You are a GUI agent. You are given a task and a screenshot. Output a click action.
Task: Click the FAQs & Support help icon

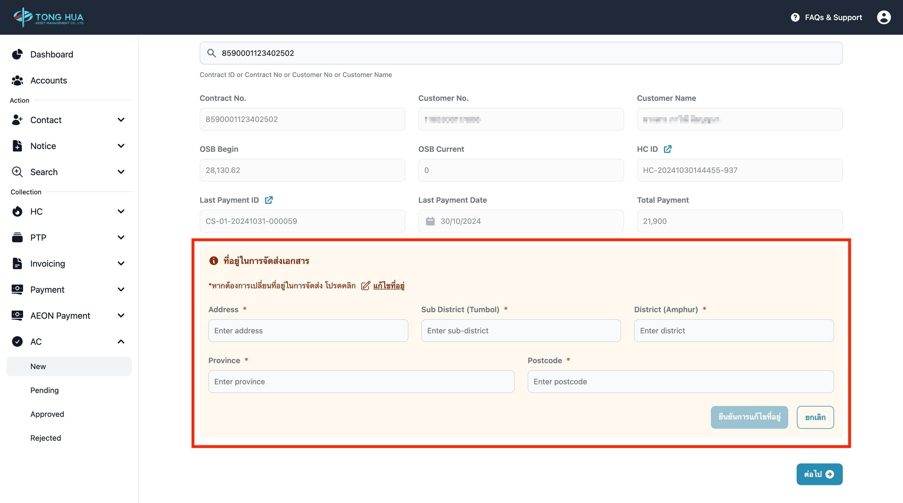click(795, 17)
